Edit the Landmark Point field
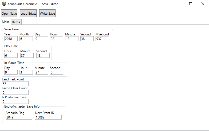The image size is (209, 131). [15, 84]
